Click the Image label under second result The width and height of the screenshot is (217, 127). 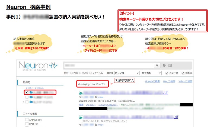click(x=100, y=125)
